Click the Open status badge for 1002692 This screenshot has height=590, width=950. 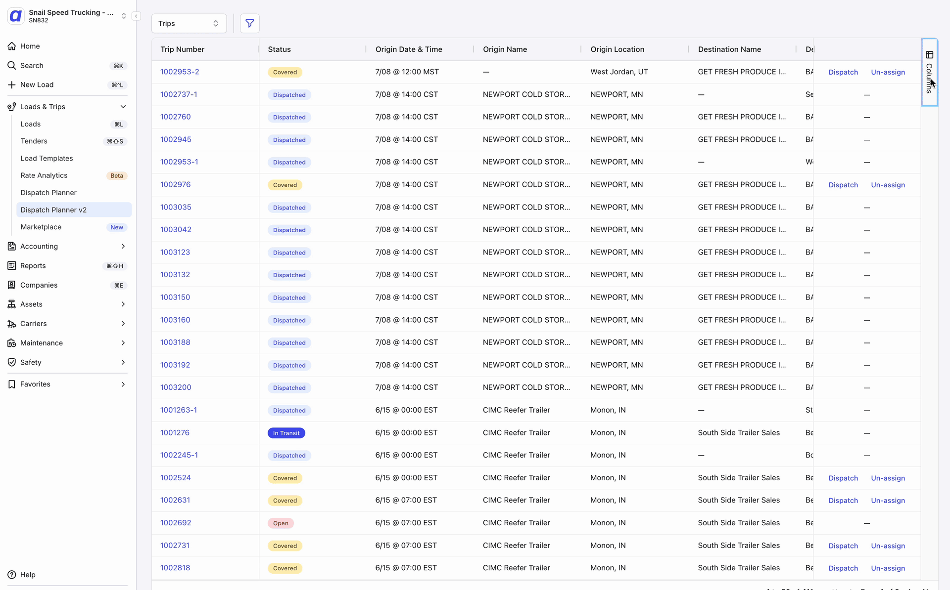281,523
